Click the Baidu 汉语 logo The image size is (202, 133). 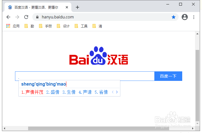pyautogui.click(x=99, y=55)
